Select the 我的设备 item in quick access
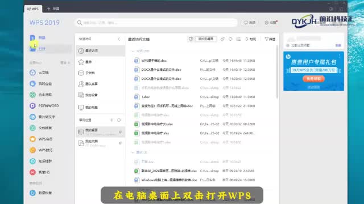Image resolution: width=364 pixels, height=204 pixels. coord(100,95)
